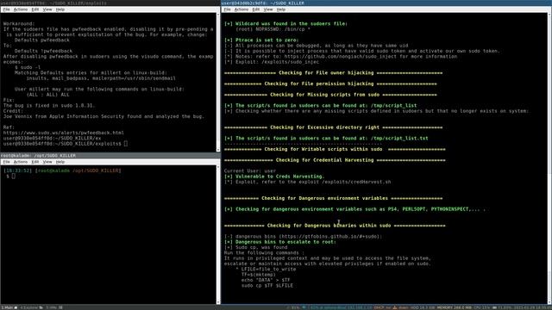Open Help menu in root@kalade terminal window
This screenshot has width=552, height=310.
[x=60, y=162]
